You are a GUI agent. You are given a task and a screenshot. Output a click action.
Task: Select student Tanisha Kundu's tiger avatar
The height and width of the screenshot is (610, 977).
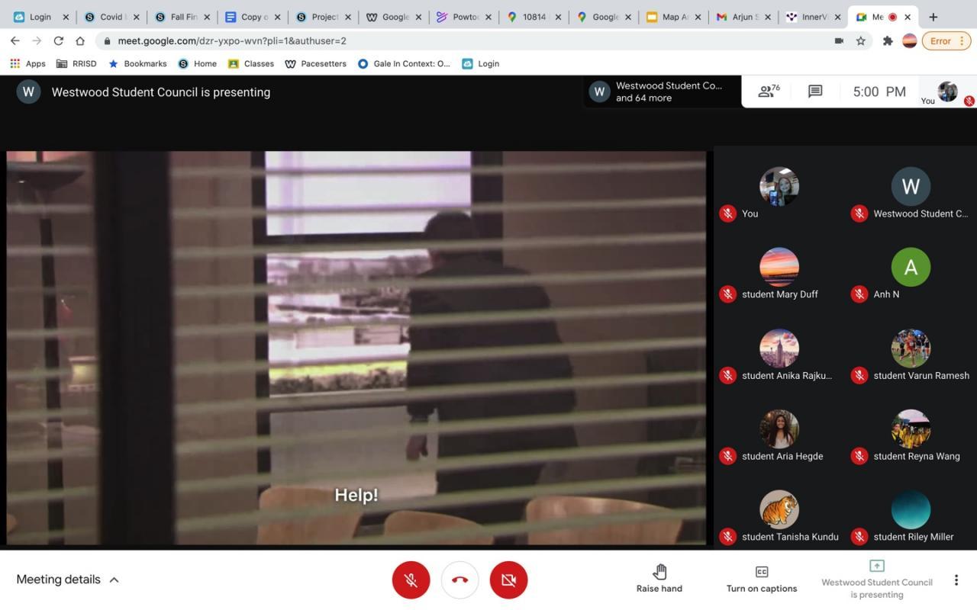(x=779, y=510)
